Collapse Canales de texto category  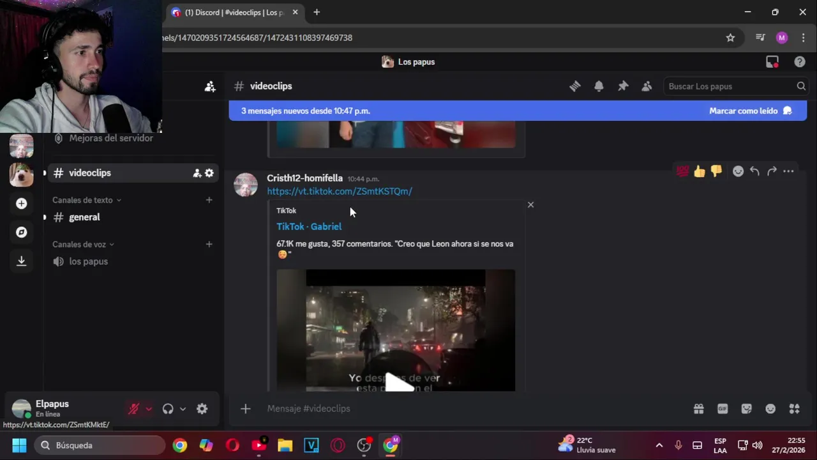[87, 200]
